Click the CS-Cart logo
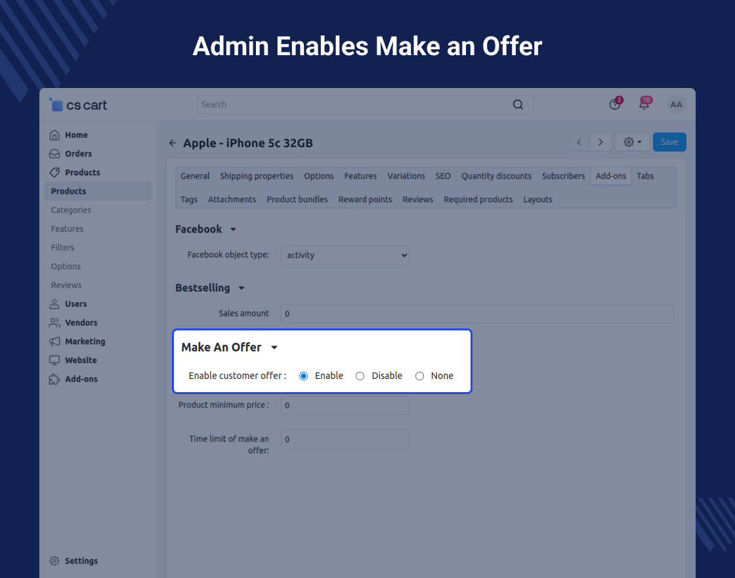The width and height of the screenshot is (735, 578). pos(79,105)
